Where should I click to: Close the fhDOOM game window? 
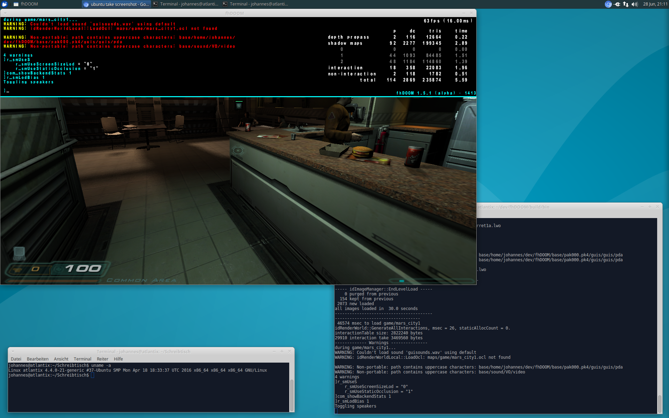click(471, 13)
